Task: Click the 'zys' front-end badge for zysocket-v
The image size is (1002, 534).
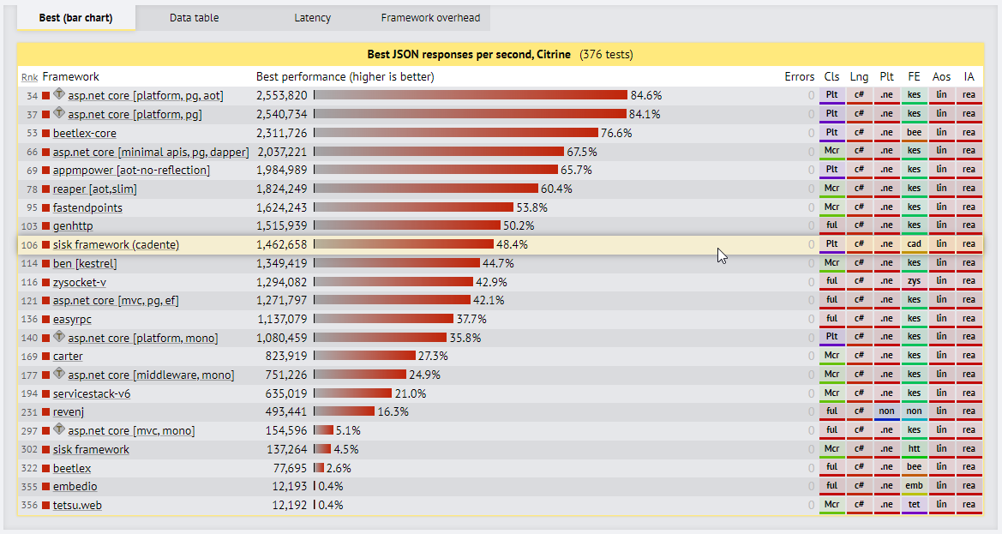Action: [x=914, y=280]
